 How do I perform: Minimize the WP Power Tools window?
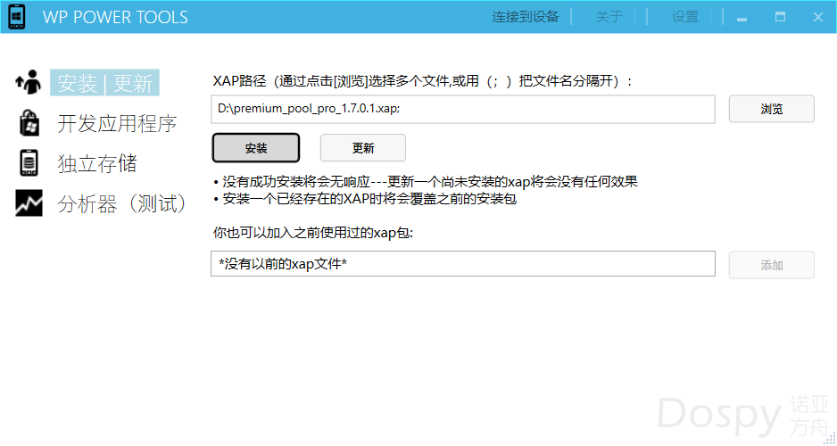click(x=741, y=17)
